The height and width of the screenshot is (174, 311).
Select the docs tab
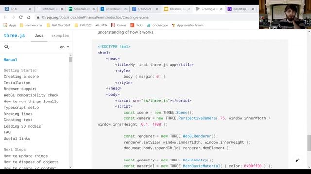click(x=39, y=35)
